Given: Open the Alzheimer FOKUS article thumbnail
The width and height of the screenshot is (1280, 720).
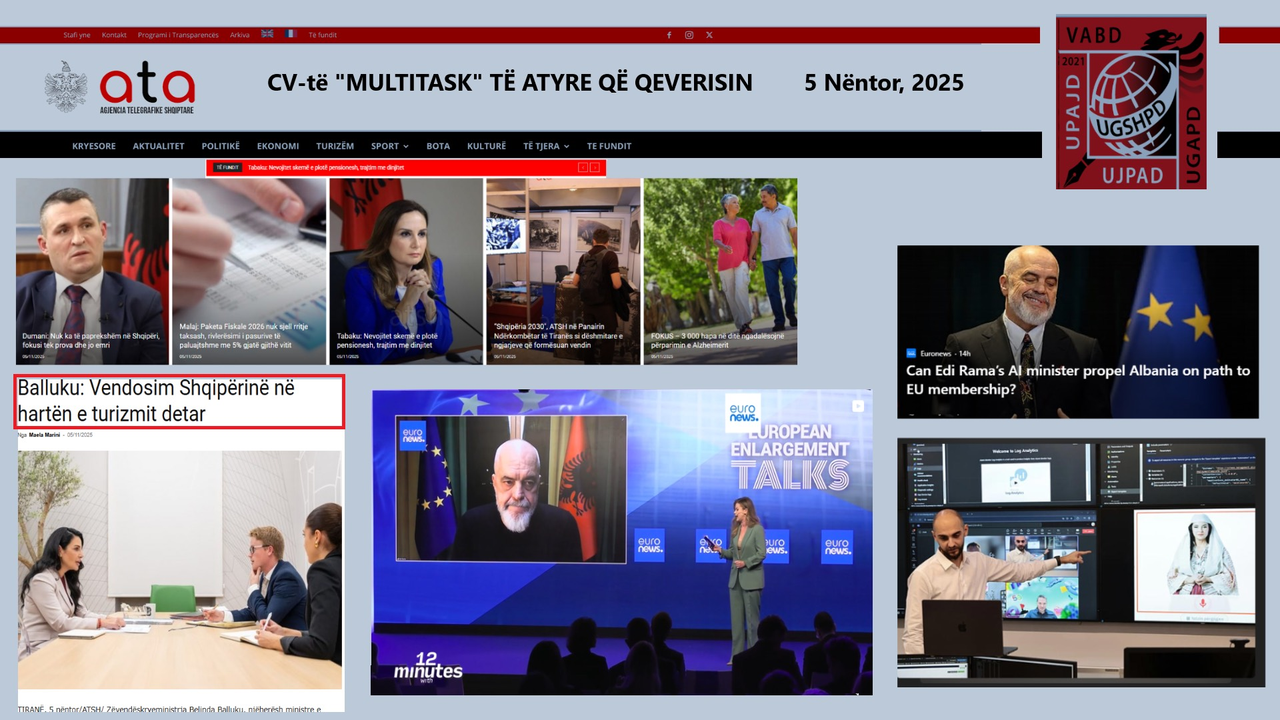Looking at the screenshot, I should pyautogui.click(x=720, y=271).
